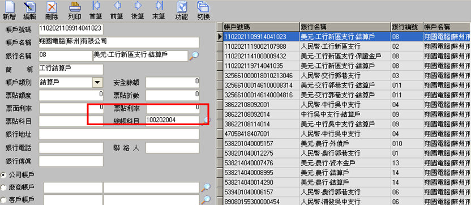
Task: Click the 票面利率 input field
Action: [71, 108]
